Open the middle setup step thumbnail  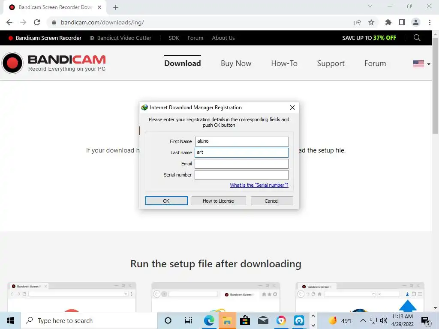(x=216, y=297)
